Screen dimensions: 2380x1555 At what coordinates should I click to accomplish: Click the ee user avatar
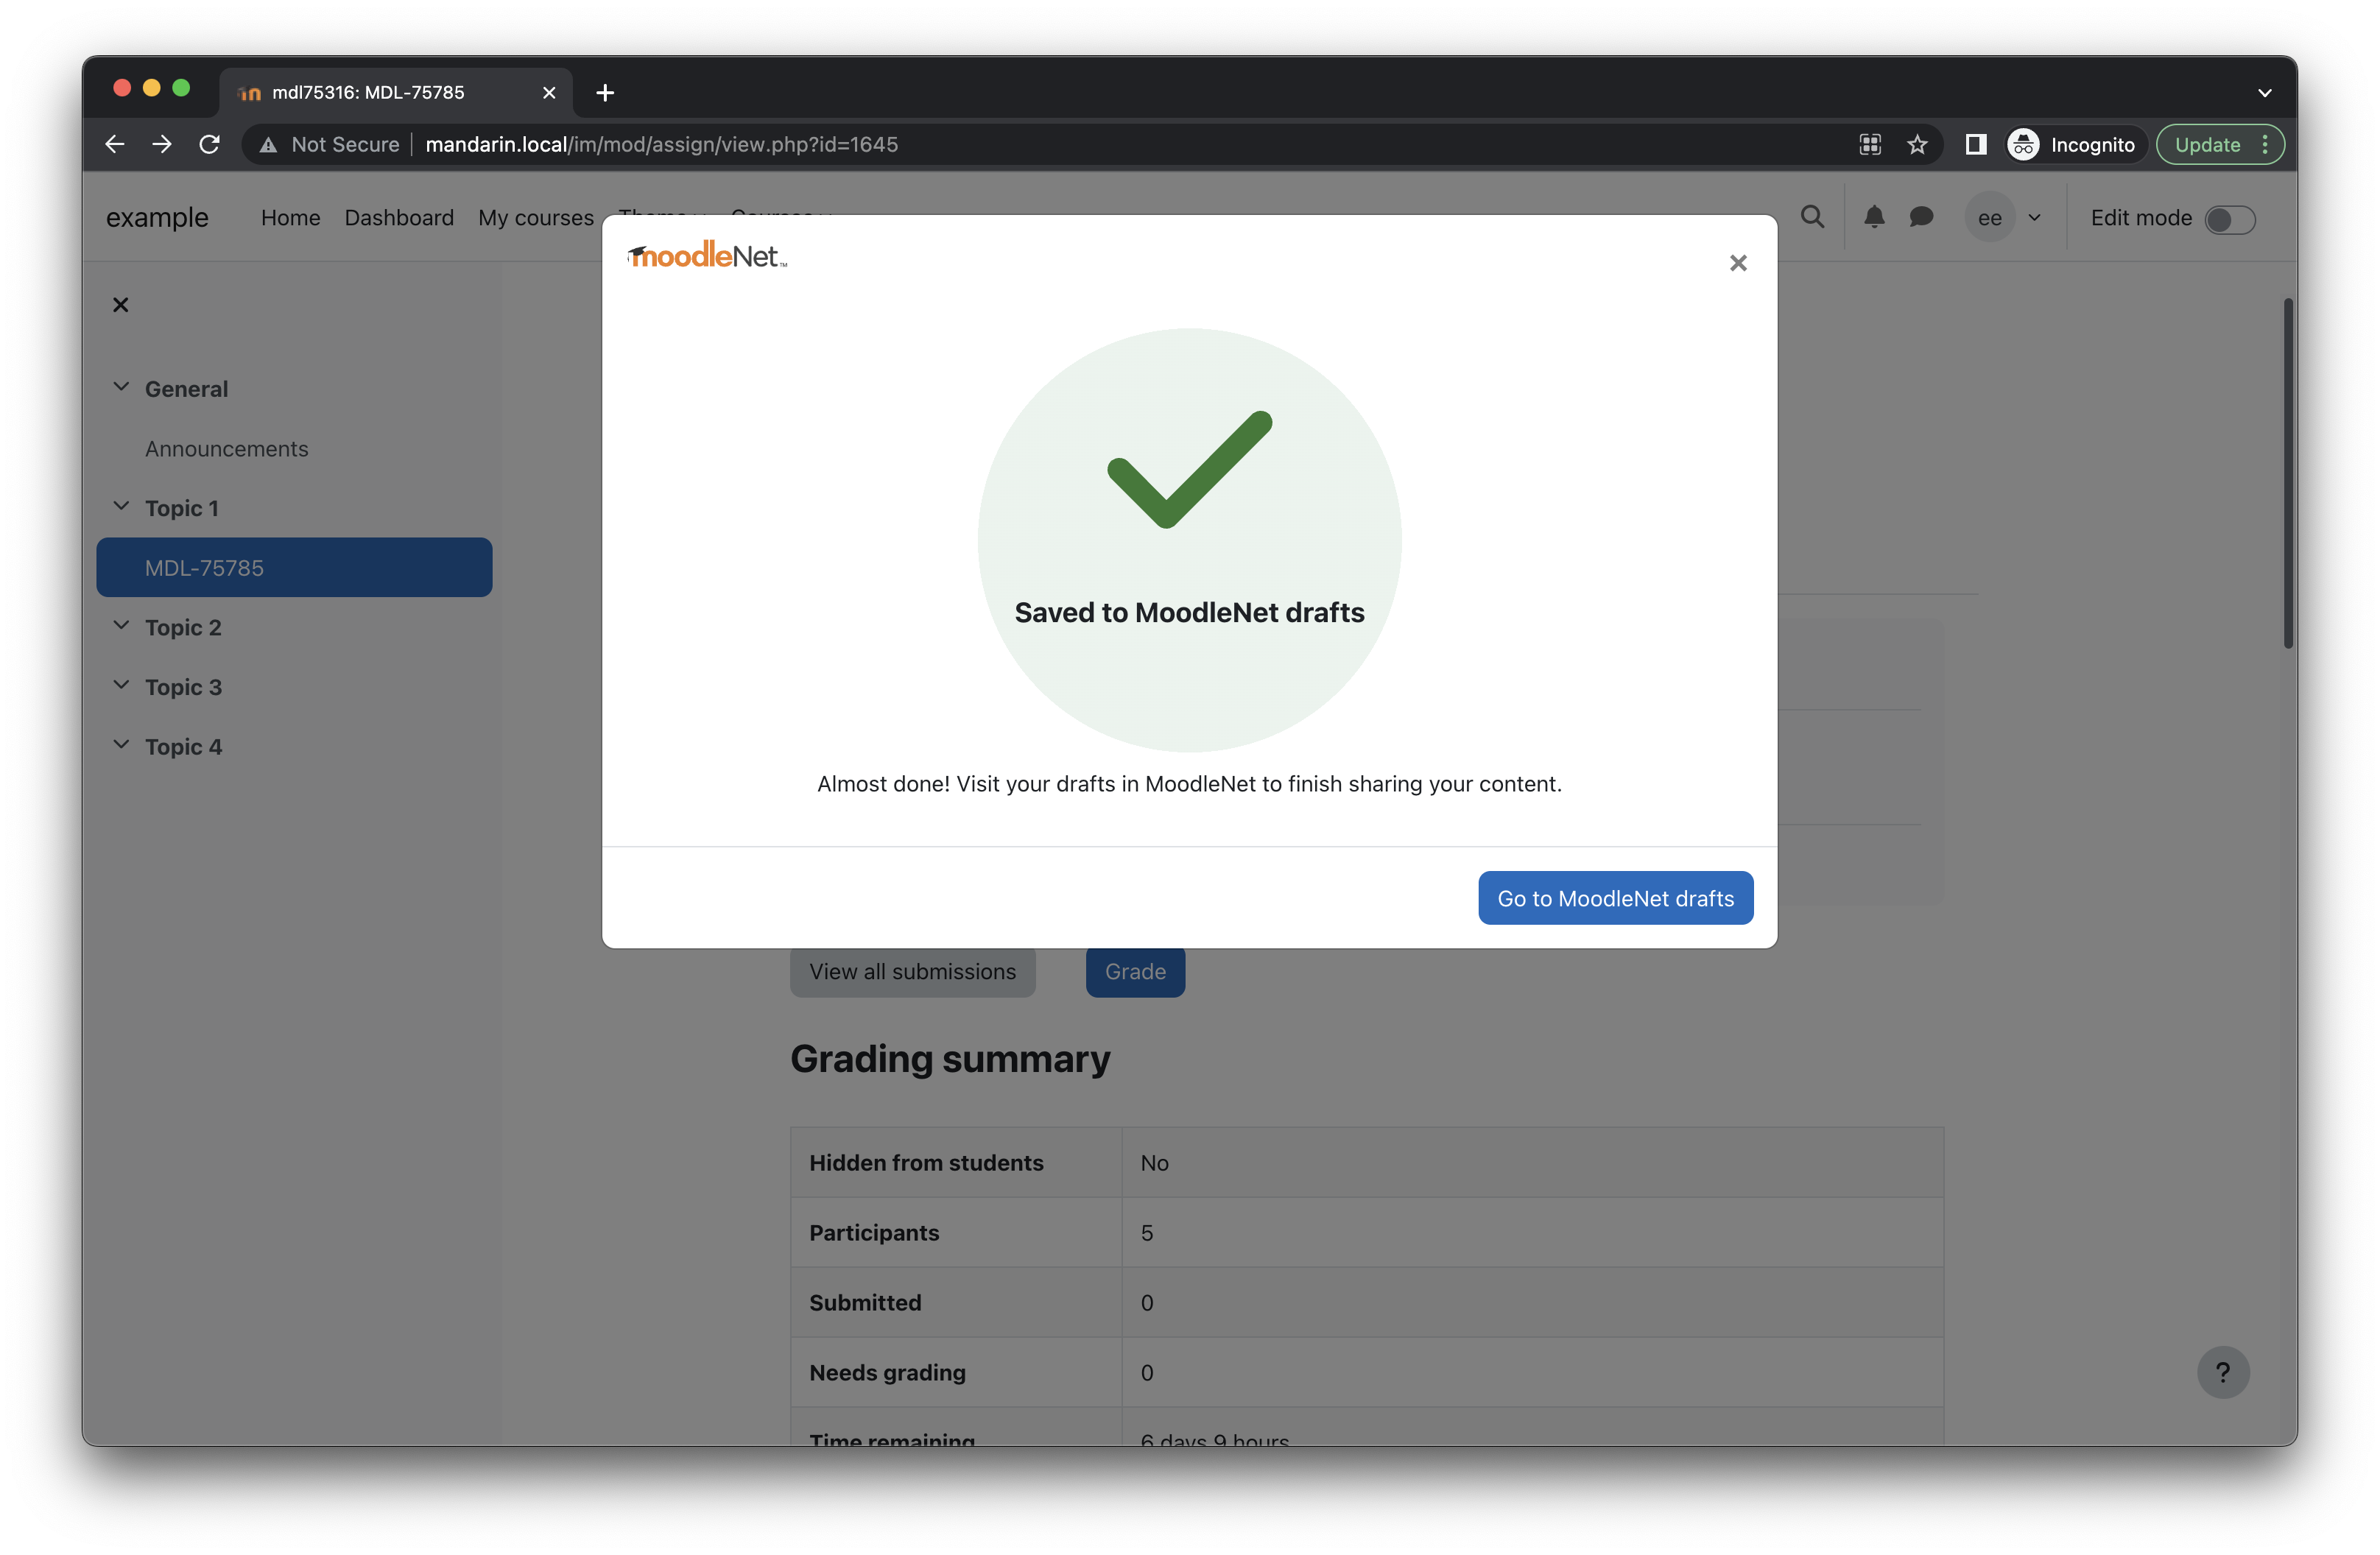1989,218
